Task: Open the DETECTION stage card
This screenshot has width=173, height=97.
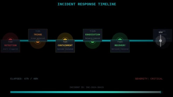Action: (x=10, y=46)
